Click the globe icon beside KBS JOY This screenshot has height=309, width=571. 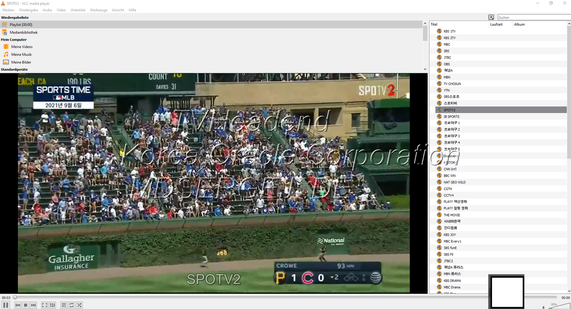click(439, 234)
